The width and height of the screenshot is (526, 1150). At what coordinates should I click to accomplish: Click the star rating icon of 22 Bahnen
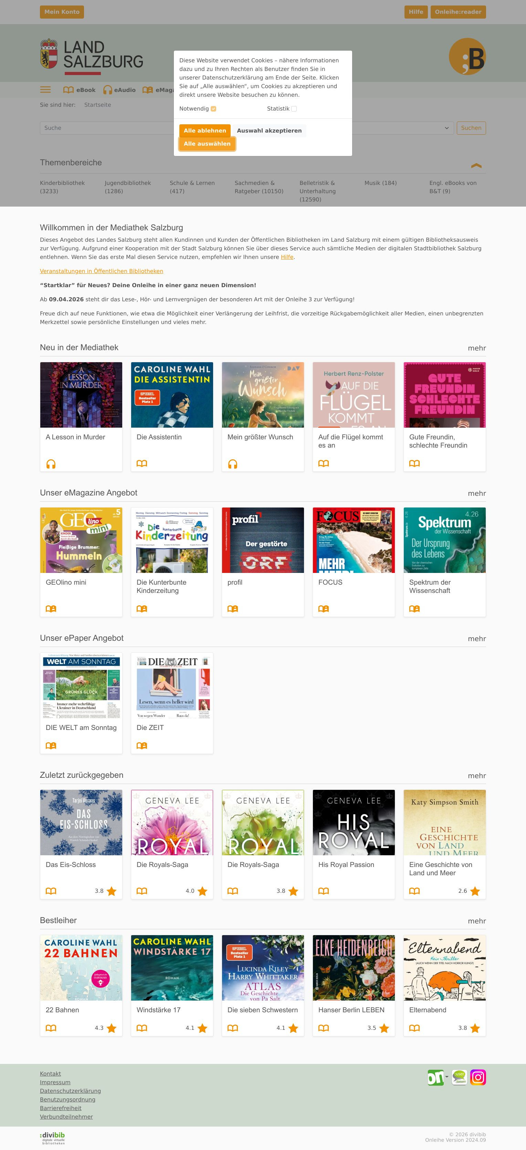pos(112,1028)
